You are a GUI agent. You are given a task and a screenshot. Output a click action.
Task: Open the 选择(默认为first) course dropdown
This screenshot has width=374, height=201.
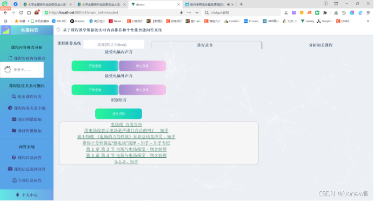point(113,44)
